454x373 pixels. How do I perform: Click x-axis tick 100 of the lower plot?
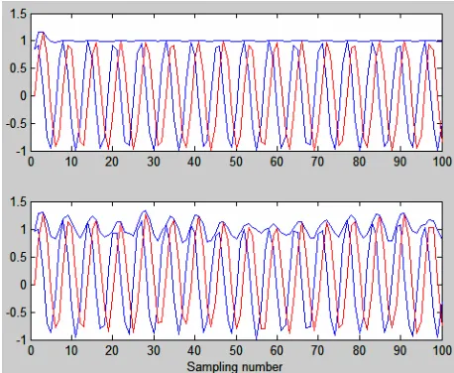coord(442,350)
